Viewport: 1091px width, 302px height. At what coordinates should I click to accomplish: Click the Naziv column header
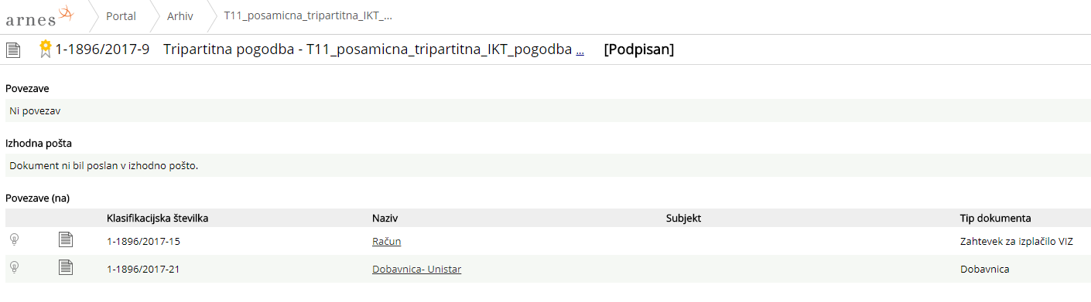(385, 219)
